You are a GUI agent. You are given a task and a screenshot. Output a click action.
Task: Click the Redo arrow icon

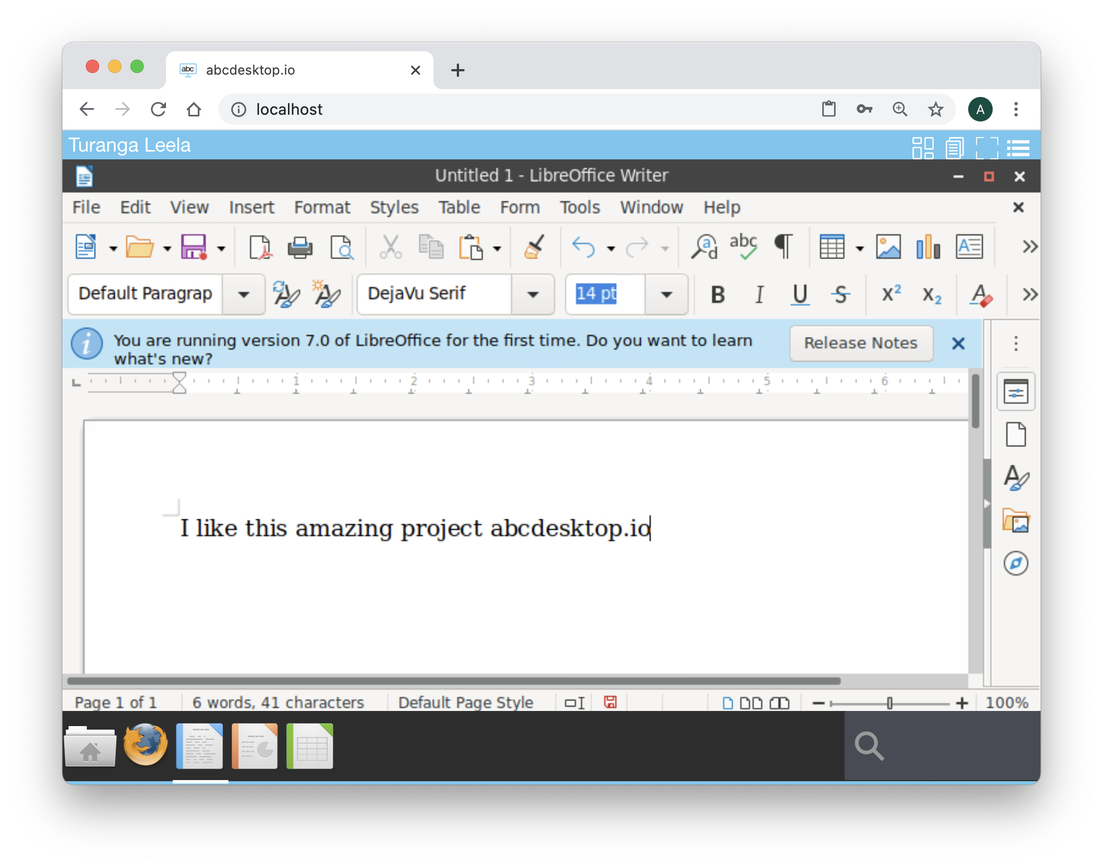point(637,247)
